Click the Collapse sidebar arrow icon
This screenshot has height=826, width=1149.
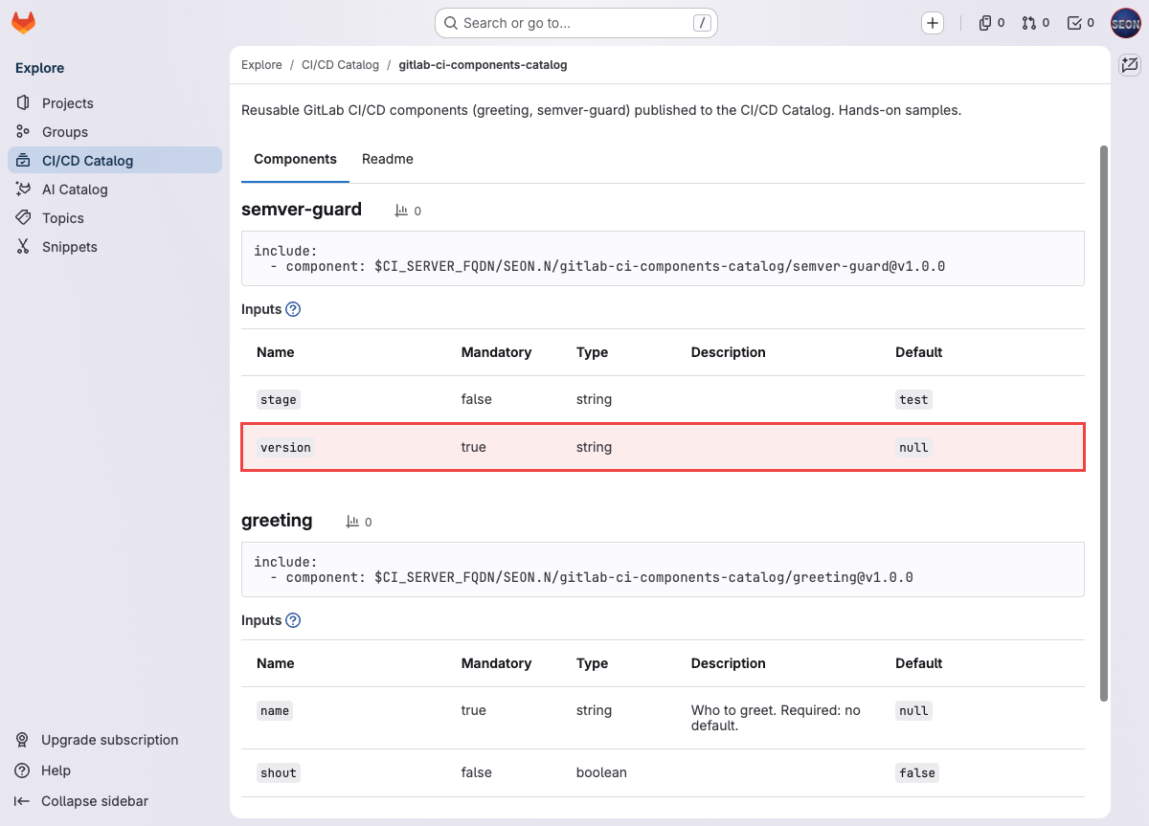click(x=22, y=801)
